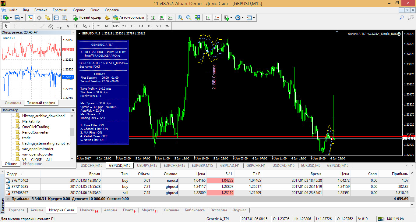Screen dimensions: 416x222
Task: Open GBPUSD,M15 chart title dropdown triangle
Action: [x=79, y=33]
